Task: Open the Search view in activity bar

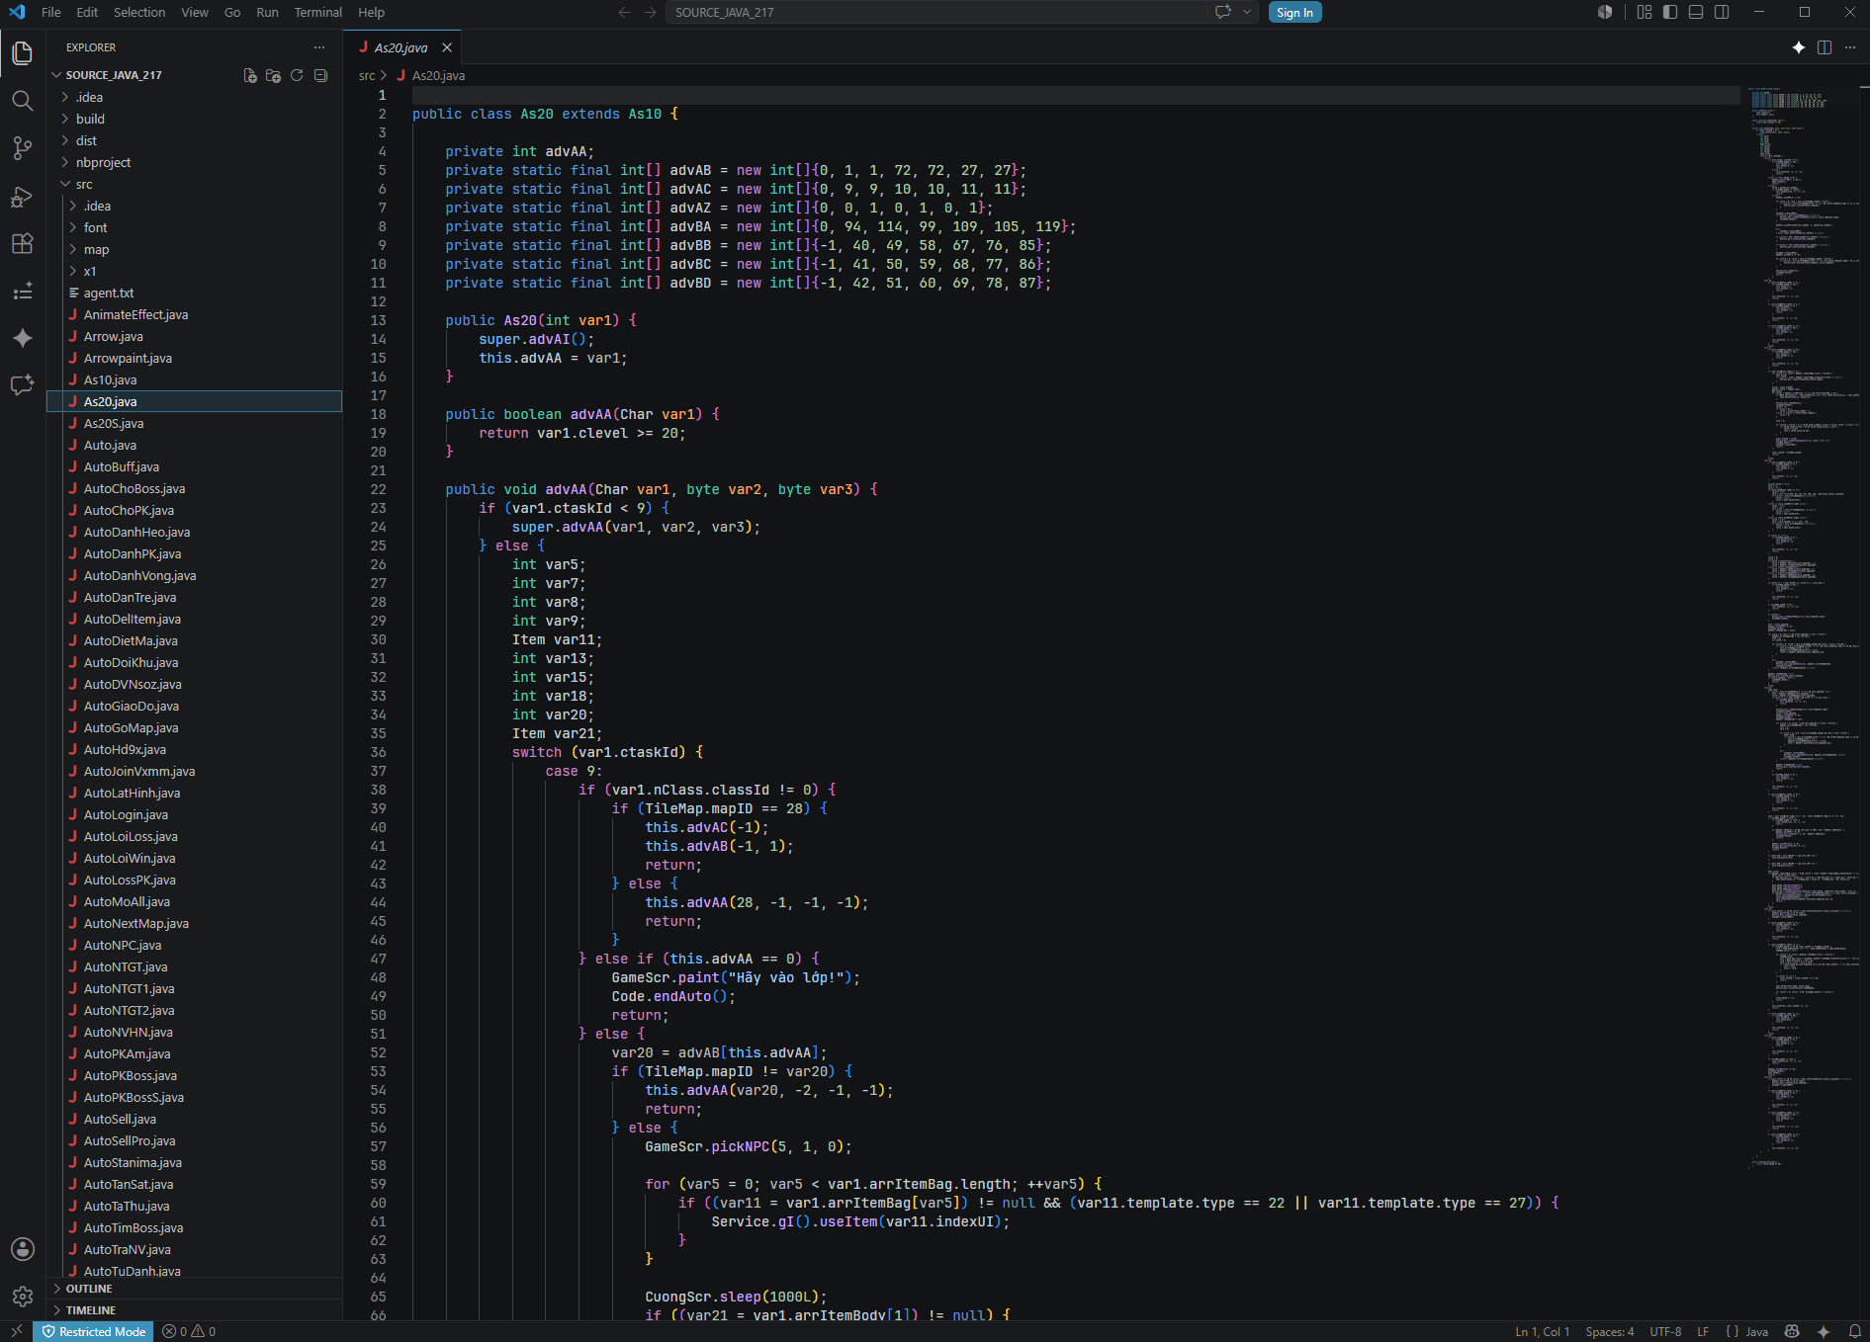Action: tap(22, 101)
